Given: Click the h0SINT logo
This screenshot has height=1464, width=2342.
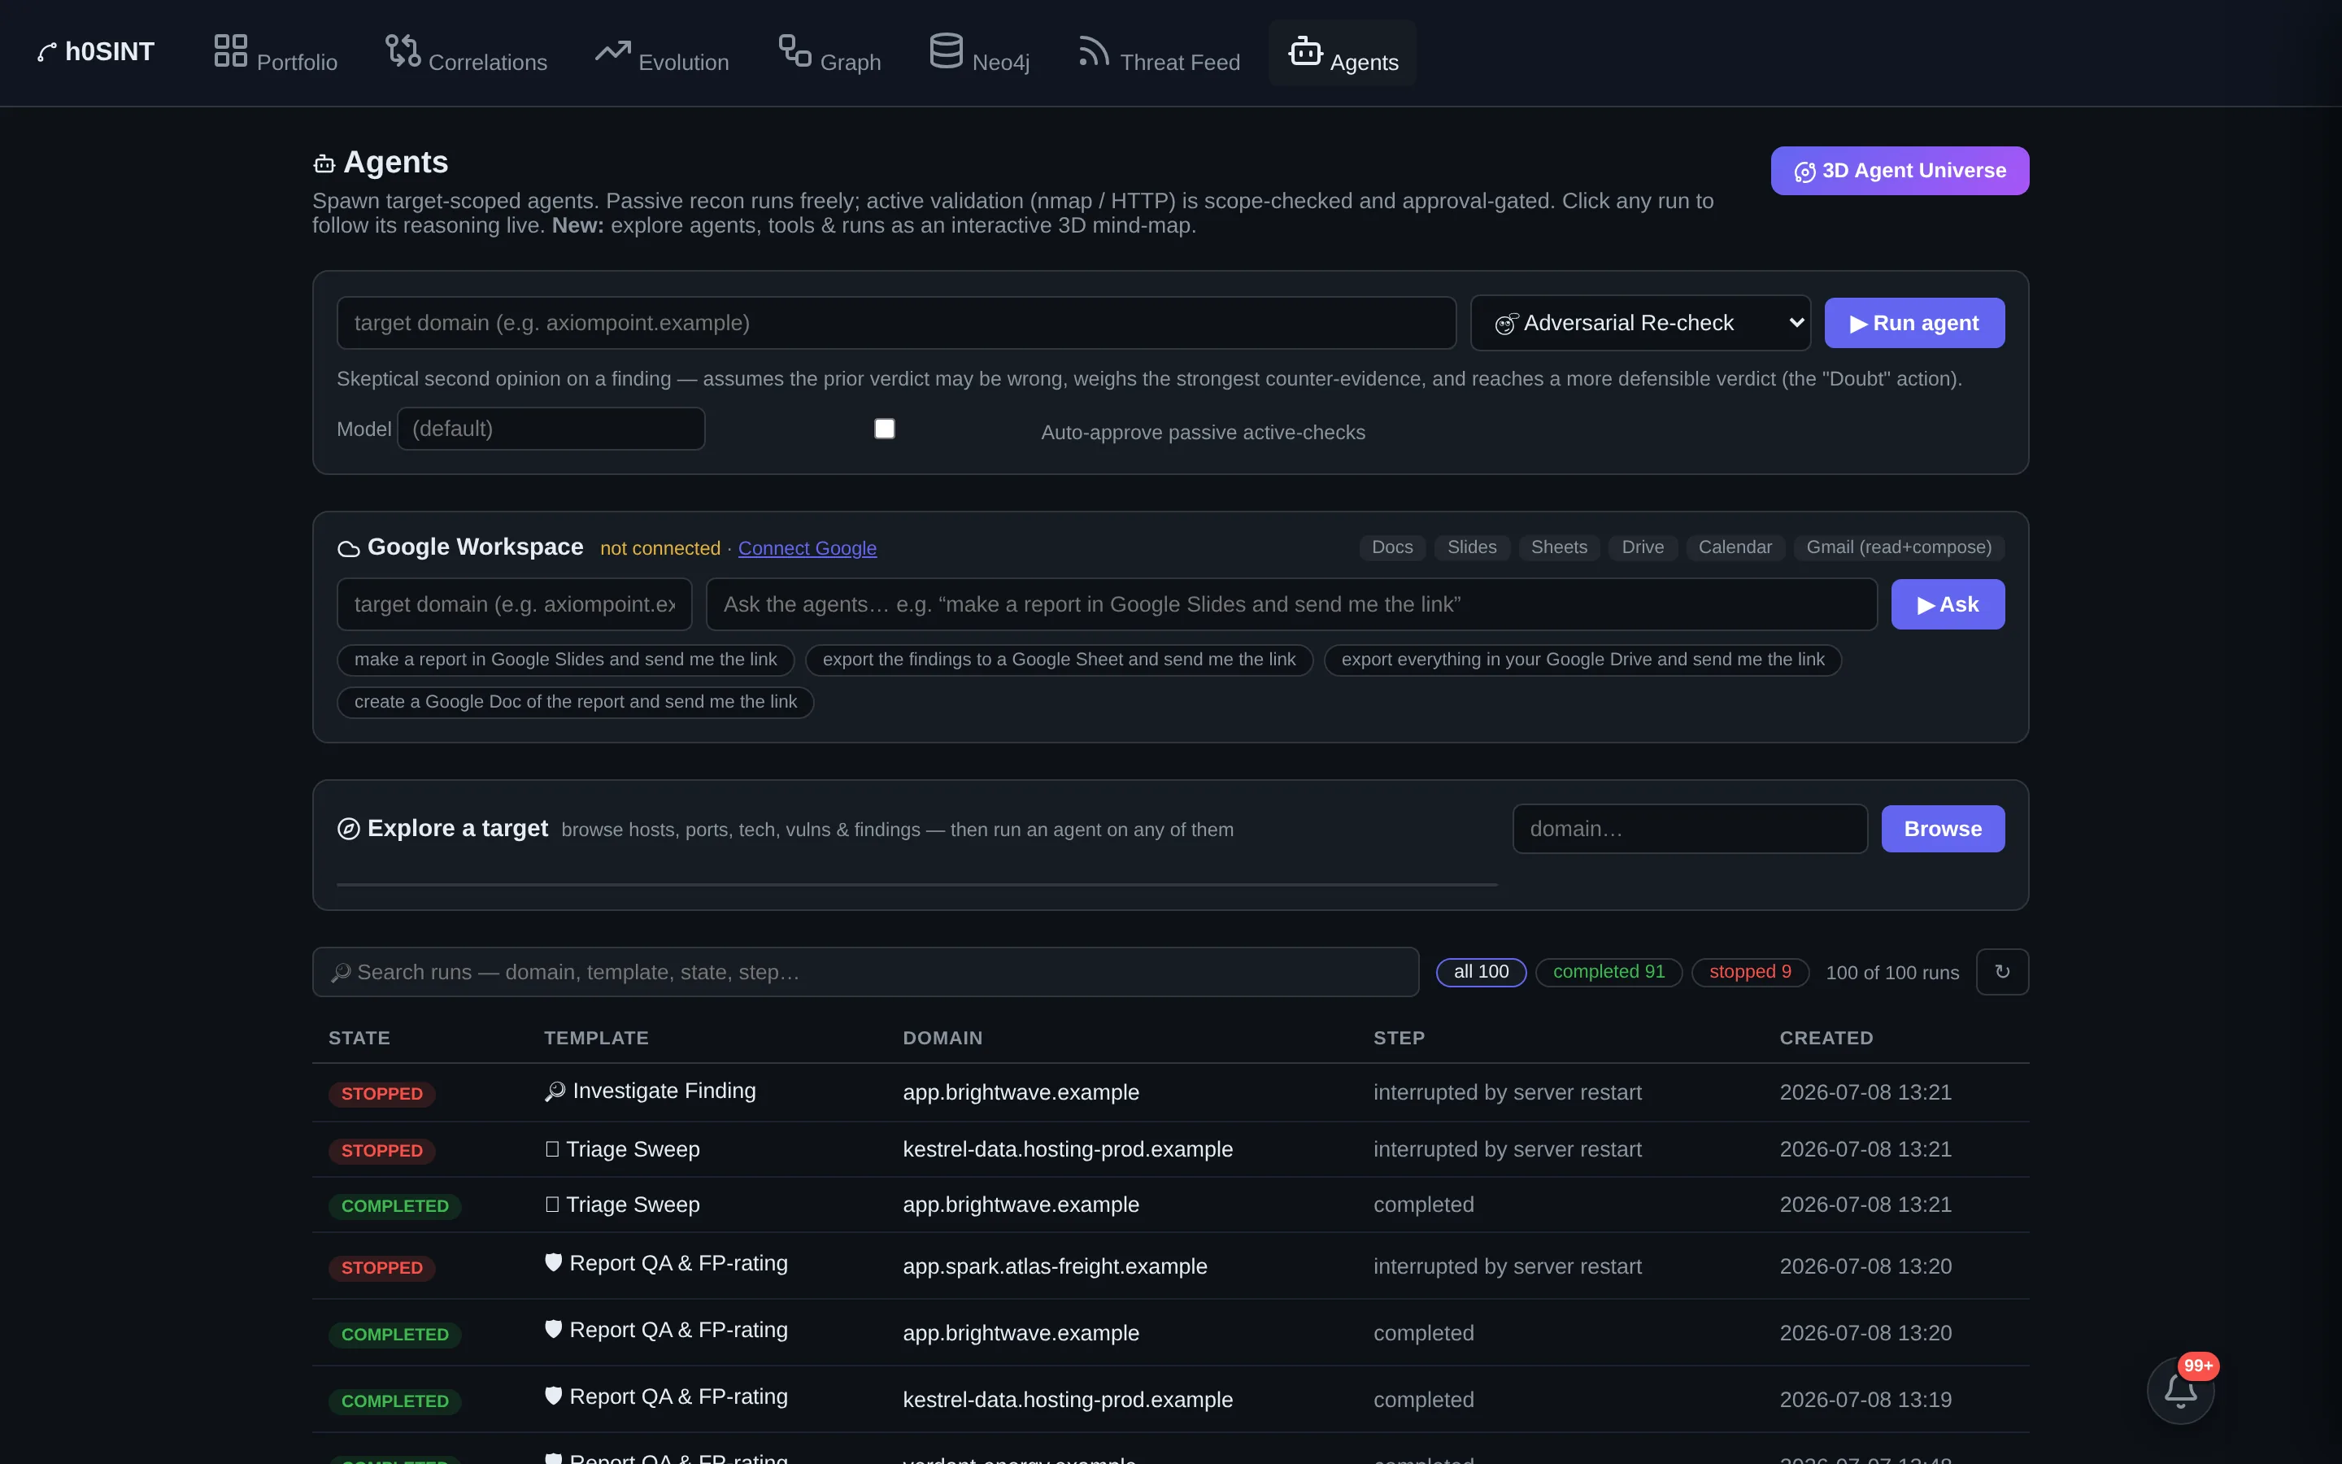Looking at the screenshot, I should [96, 52].
